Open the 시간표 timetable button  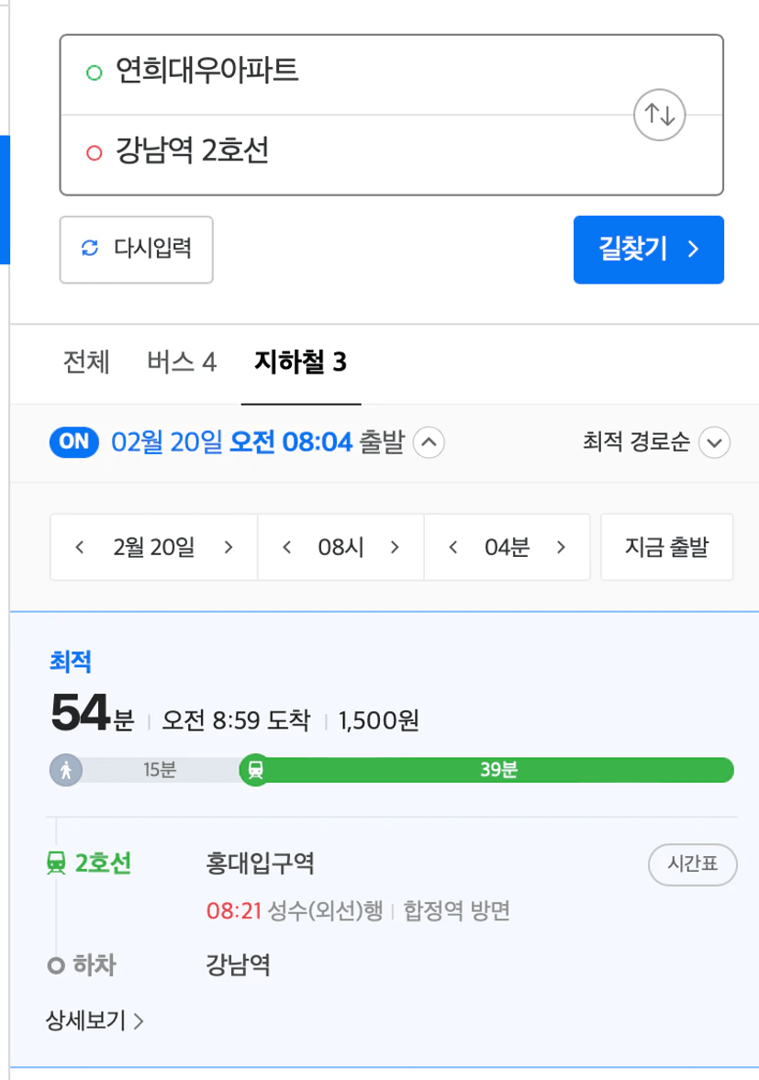[x=692, y=863]
